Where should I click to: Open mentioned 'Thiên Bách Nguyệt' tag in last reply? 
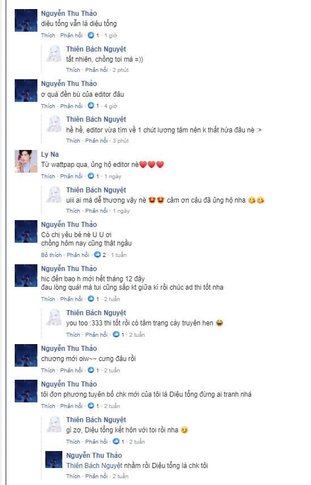point(94,466)
